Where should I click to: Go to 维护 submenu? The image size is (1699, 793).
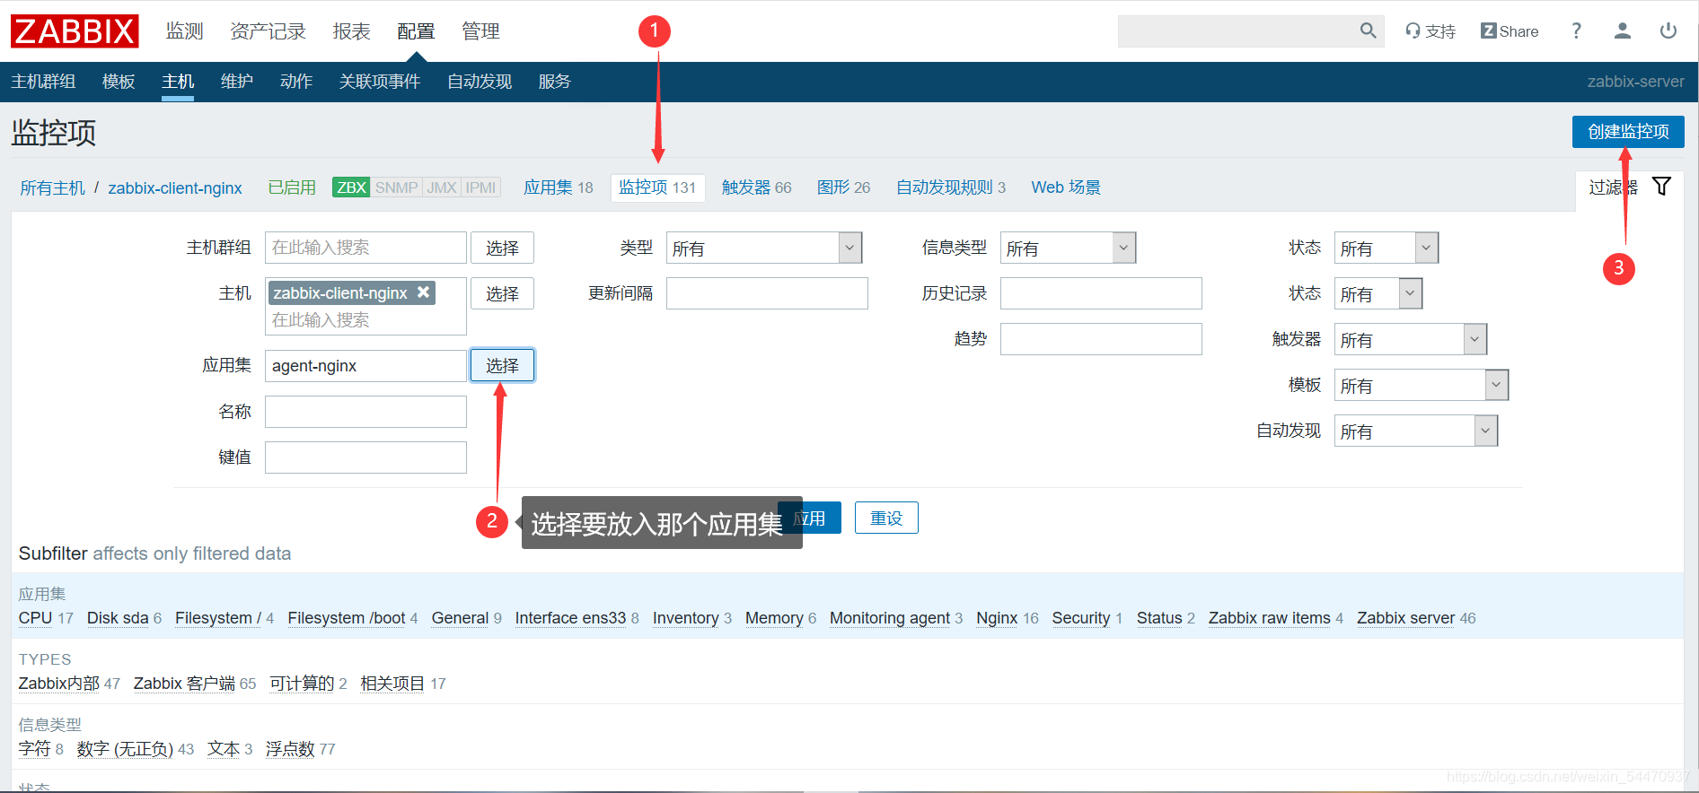237,82
